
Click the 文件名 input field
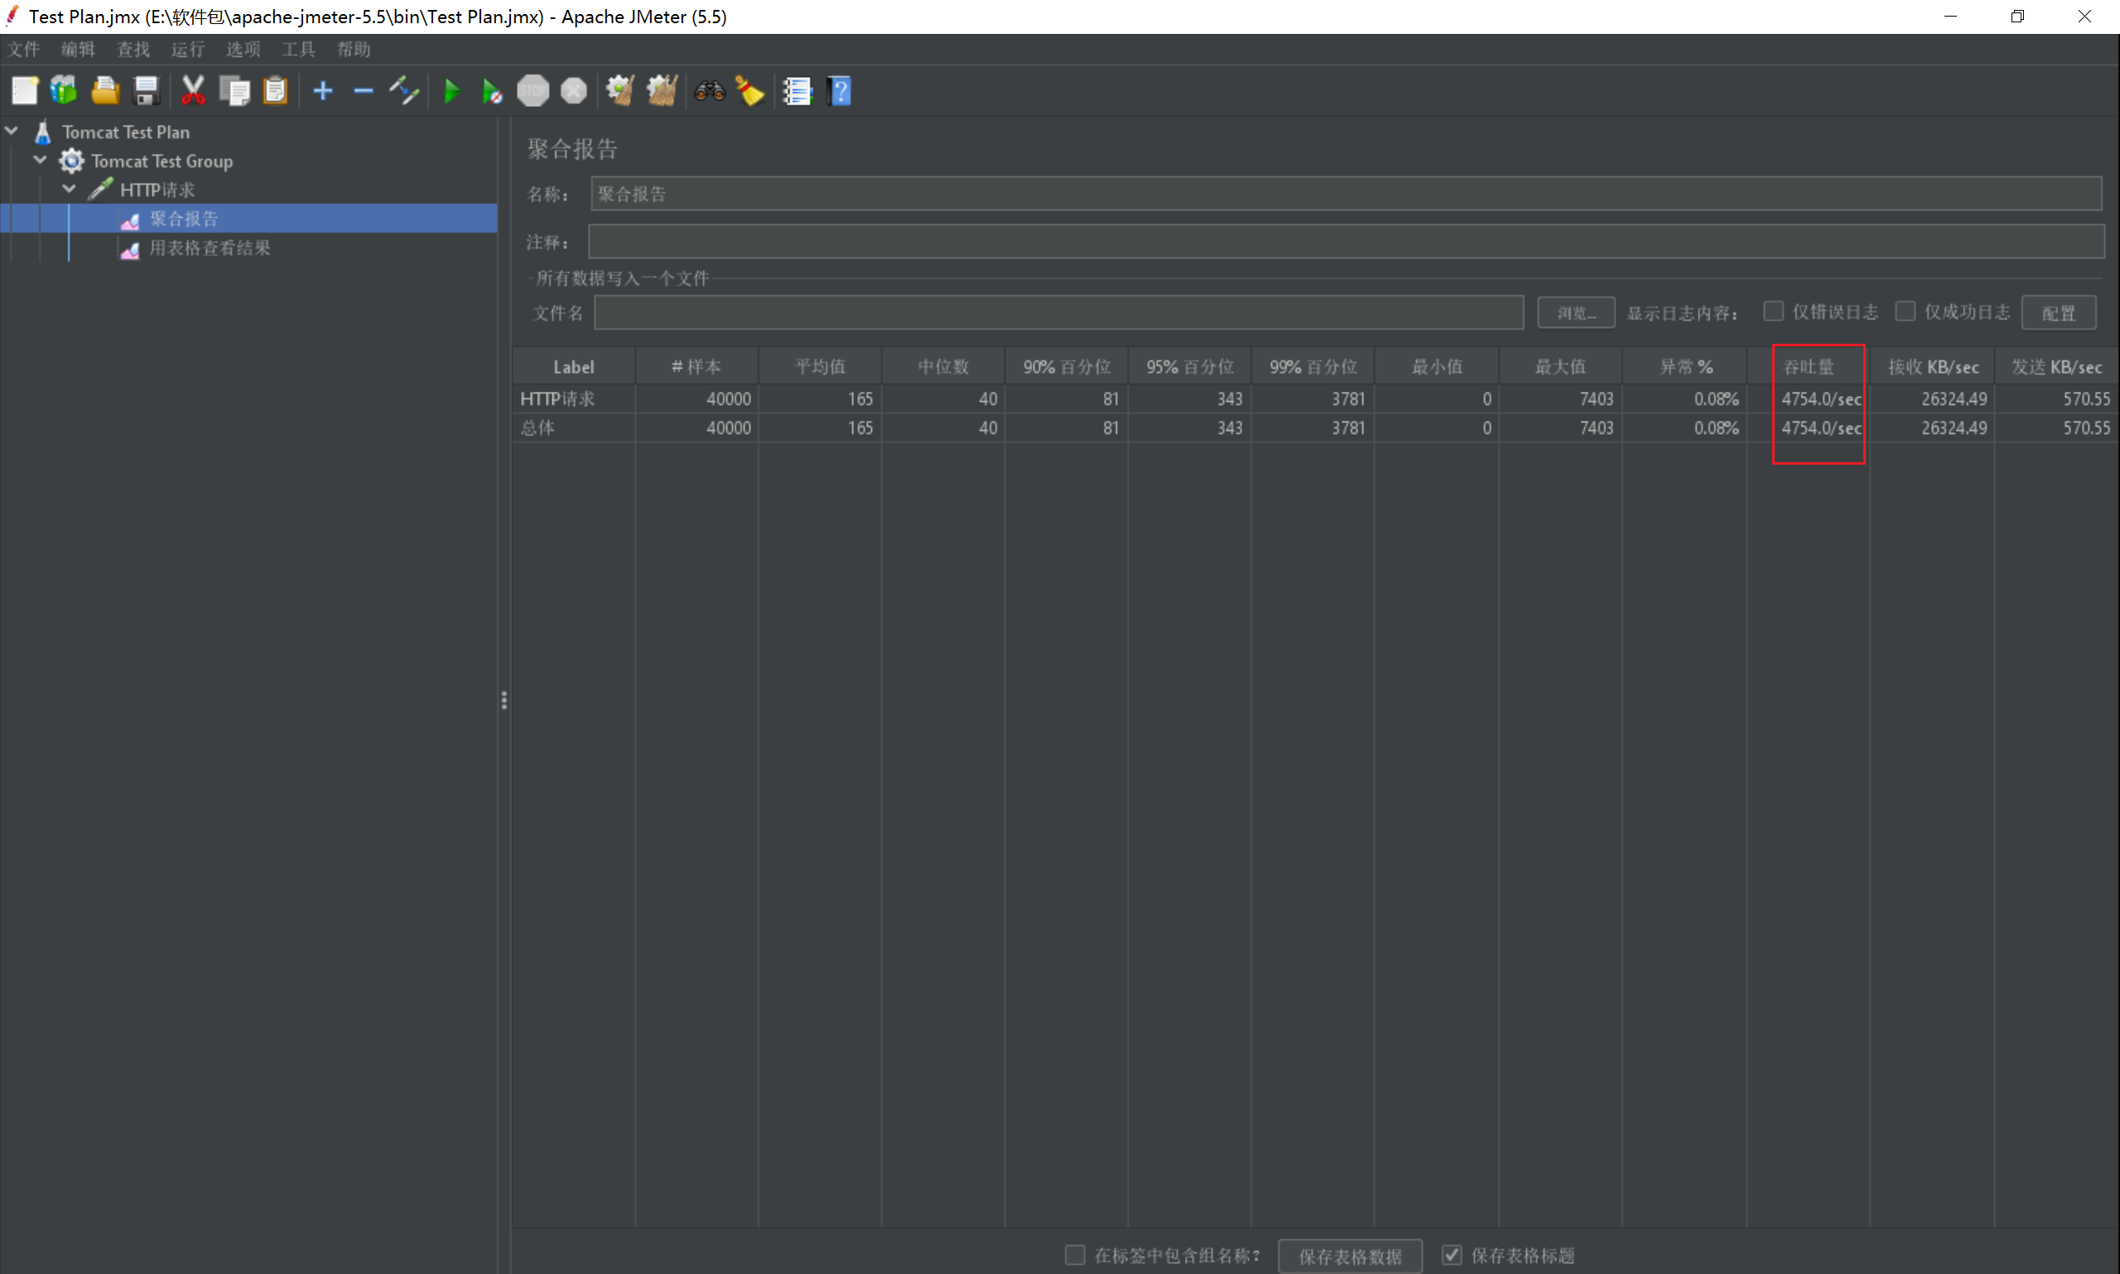click(1058, 312)
